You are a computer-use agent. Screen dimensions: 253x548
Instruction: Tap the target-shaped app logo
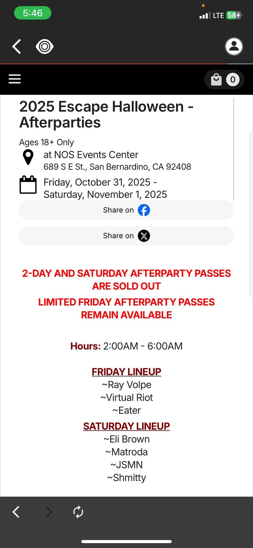pos(45,46)
